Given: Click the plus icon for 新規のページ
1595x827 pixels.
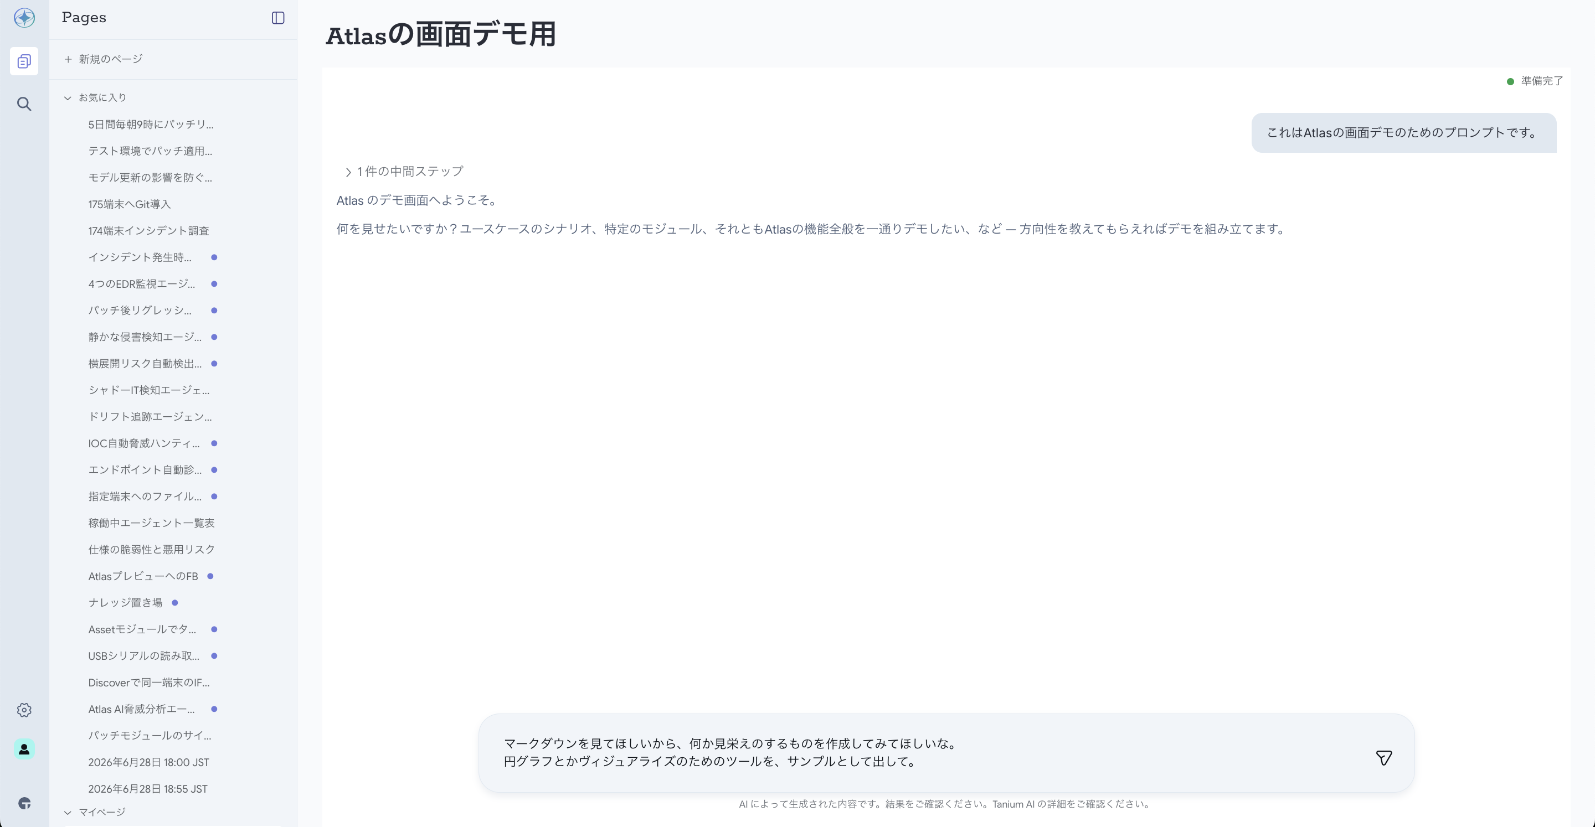Looking at the screenshot, I should (68, 59).
